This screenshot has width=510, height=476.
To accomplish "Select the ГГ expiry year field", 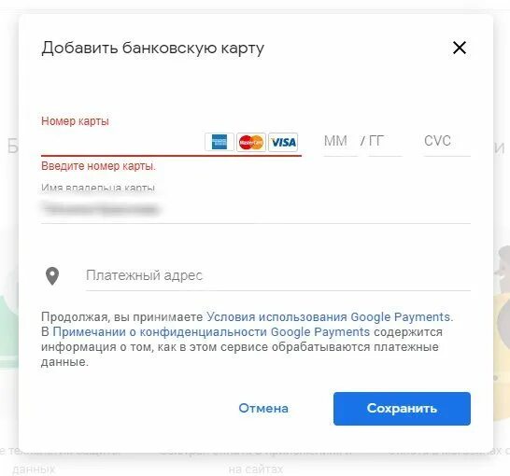I will click(x=385, y=142).
